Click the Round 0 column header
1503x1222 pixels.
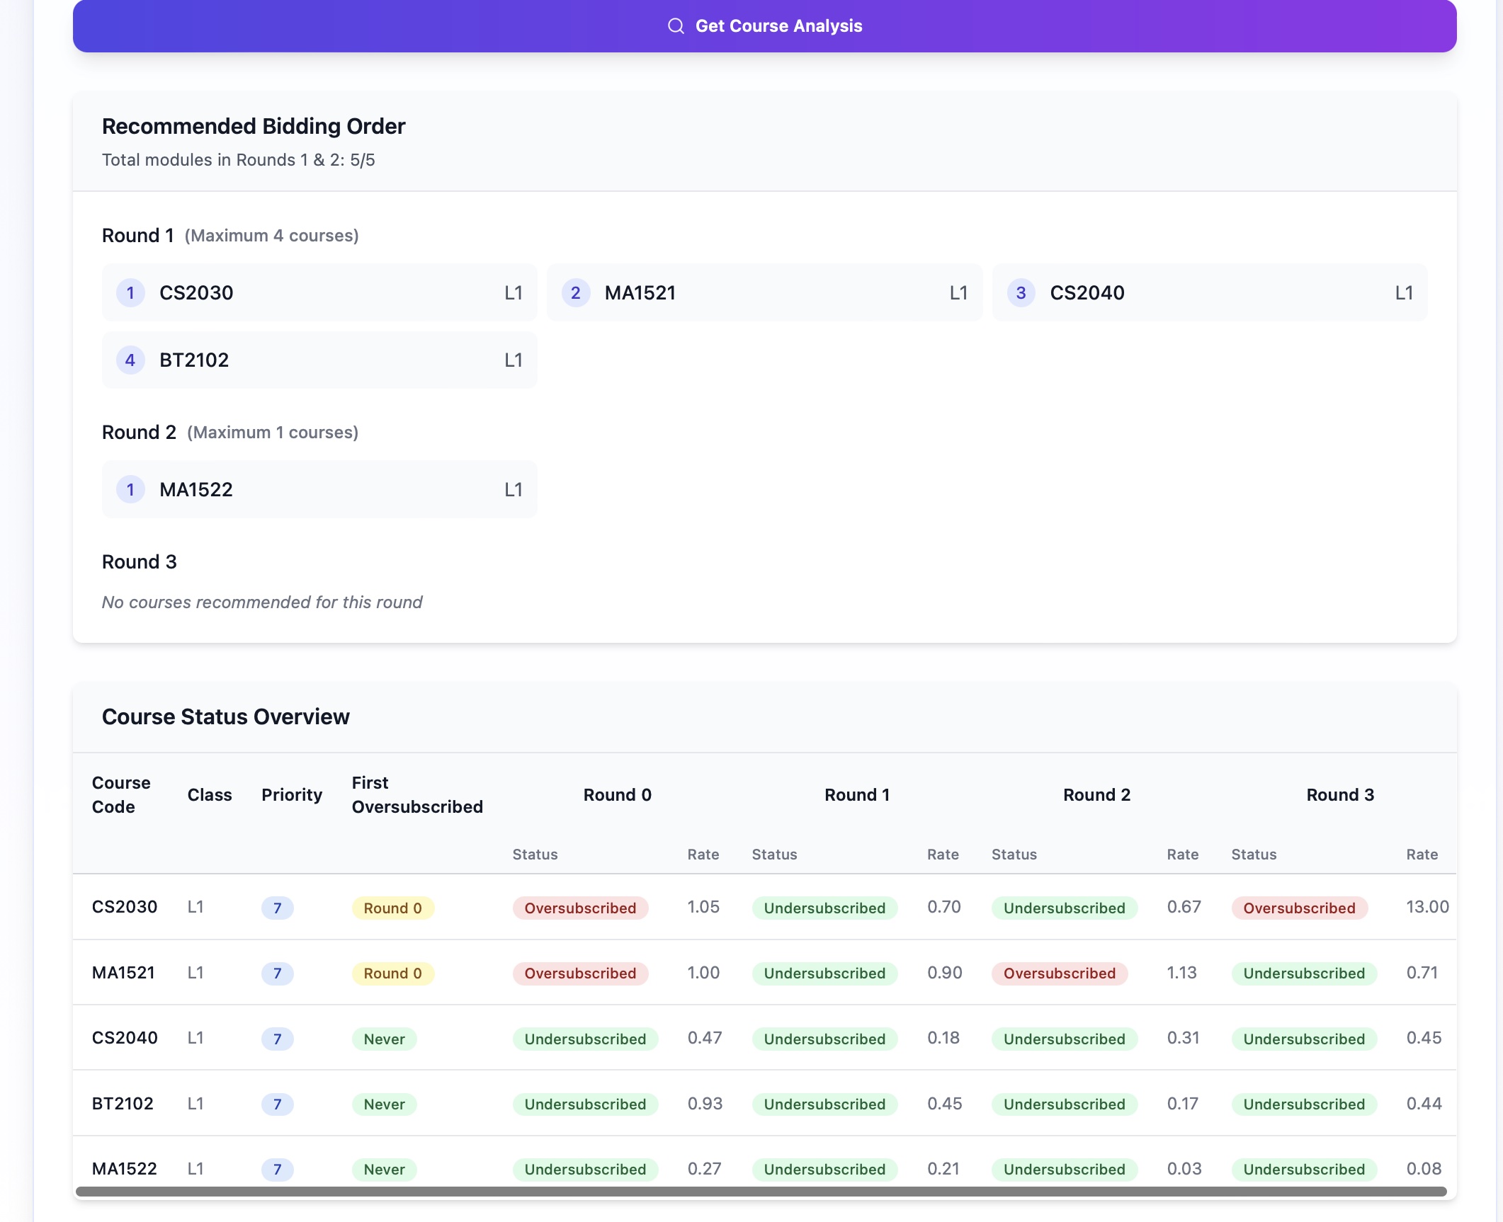click(617, 794)
